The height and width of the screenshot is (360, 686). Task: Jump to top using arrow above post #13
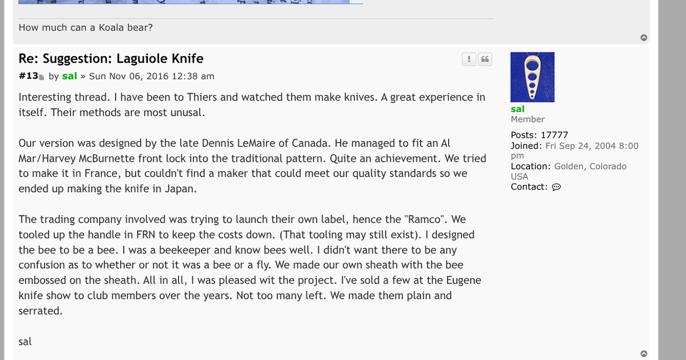pos(644,37)
